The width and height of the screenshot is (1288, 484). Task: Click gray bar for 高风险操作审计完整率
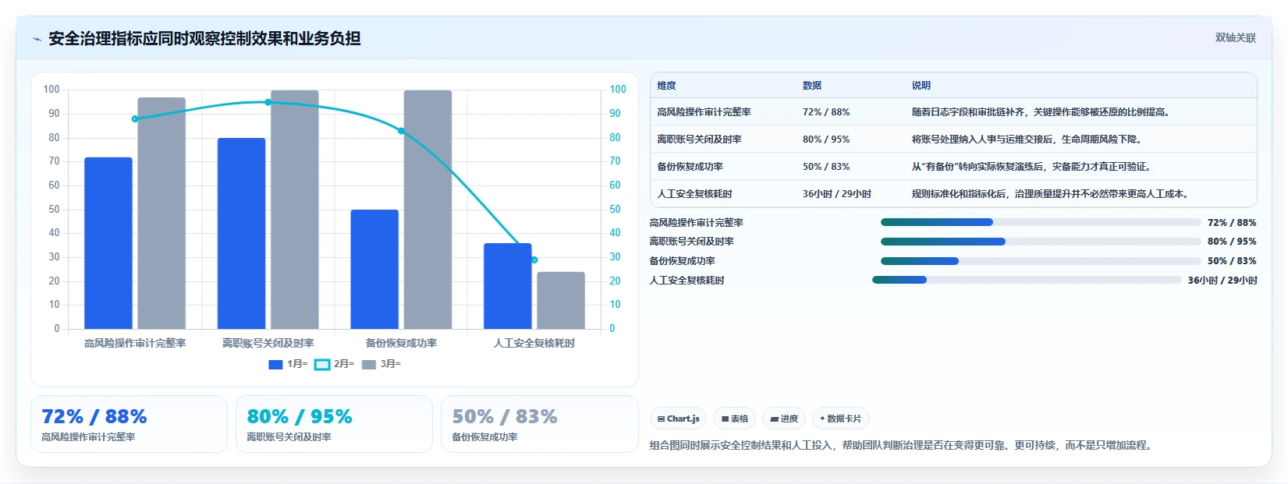click(161, 213)
